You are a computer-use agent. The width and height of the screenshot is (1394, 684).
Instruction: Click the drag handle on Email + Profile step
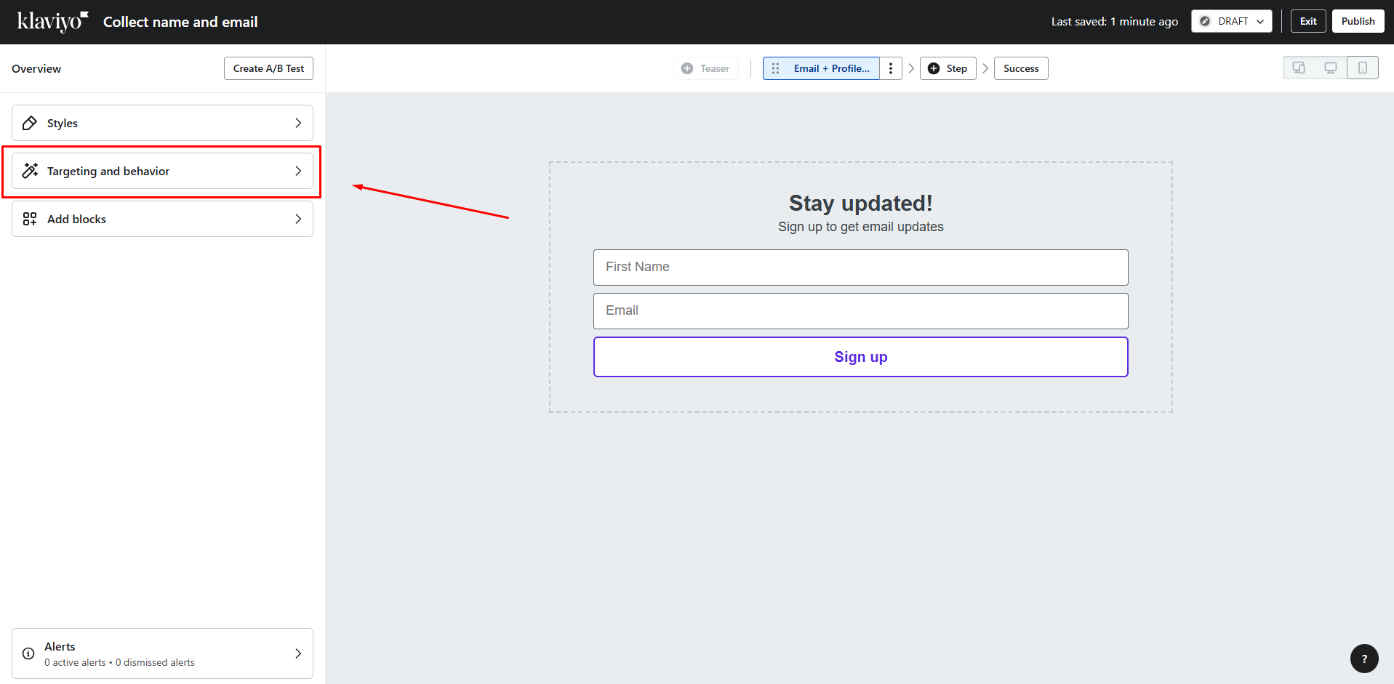coord(775,68)
